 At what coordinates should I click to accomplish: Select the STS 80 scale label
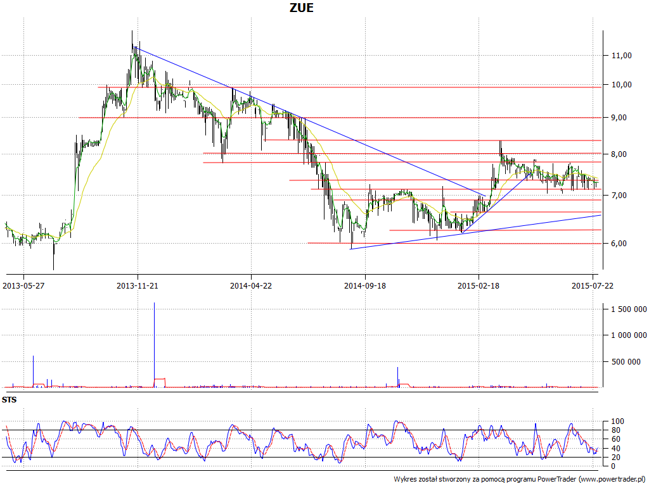[615, 430]
